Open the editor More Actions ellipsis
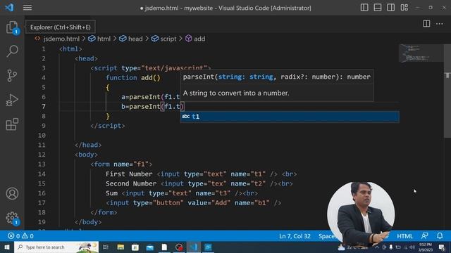 pos(440,24)
